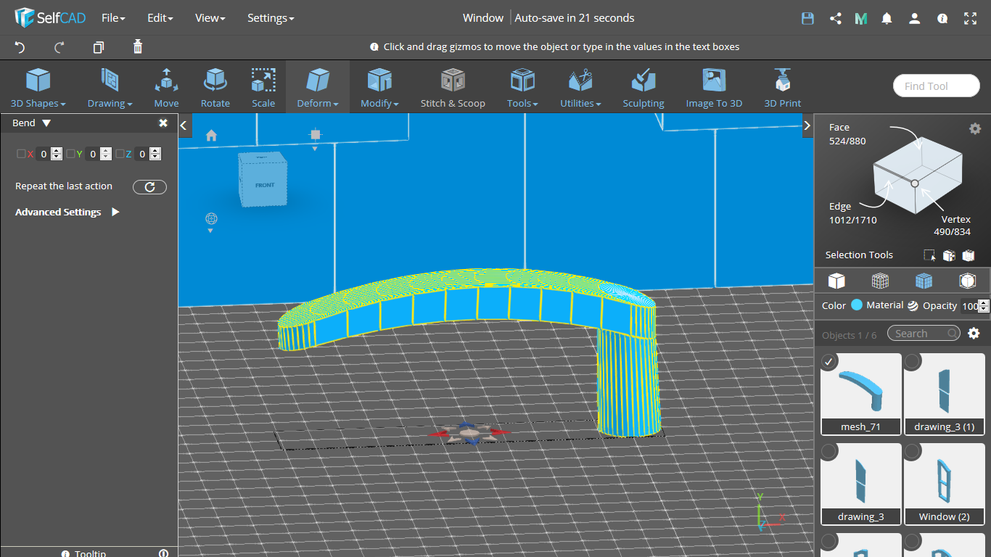The image size is (991, 557).
Task: Enable the Z axis checkbox
Action: 120,154
